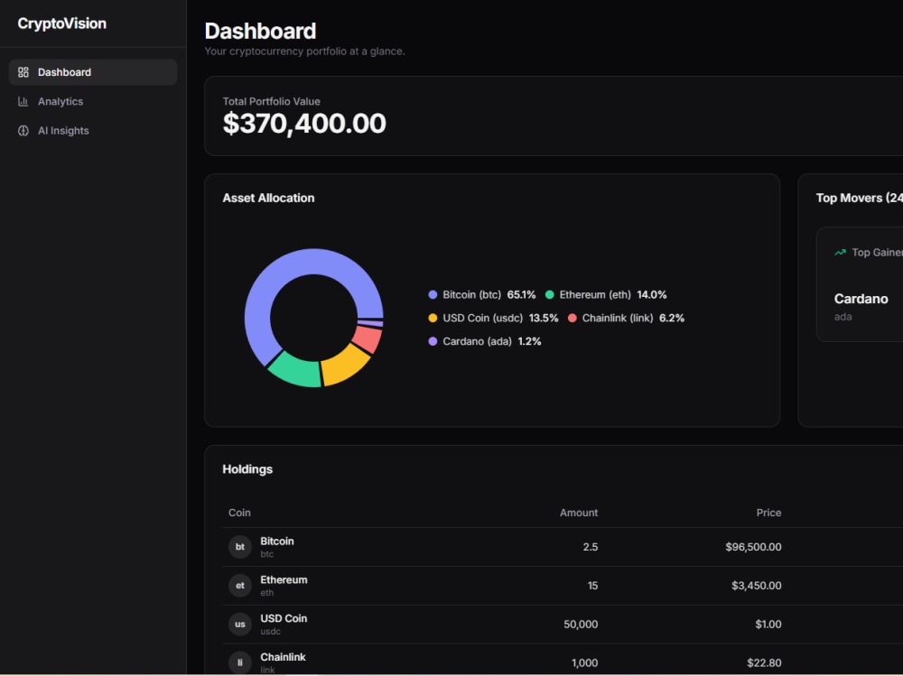
Task: Click the Total Portfolio Value label
Action: click(x=271, y=101)
